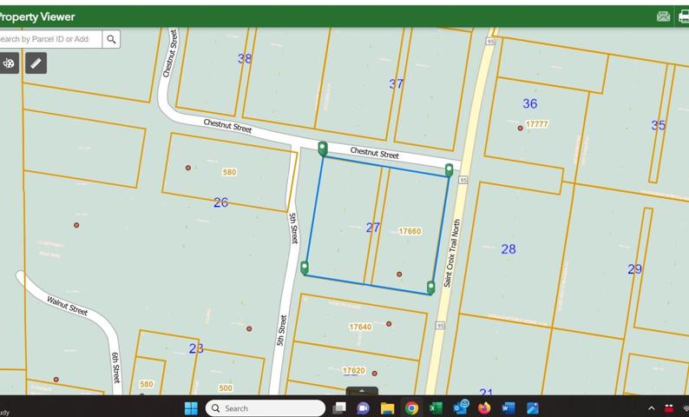
Task: Expand the bottom panel arrow tab
Action: (x=362, y=392)
